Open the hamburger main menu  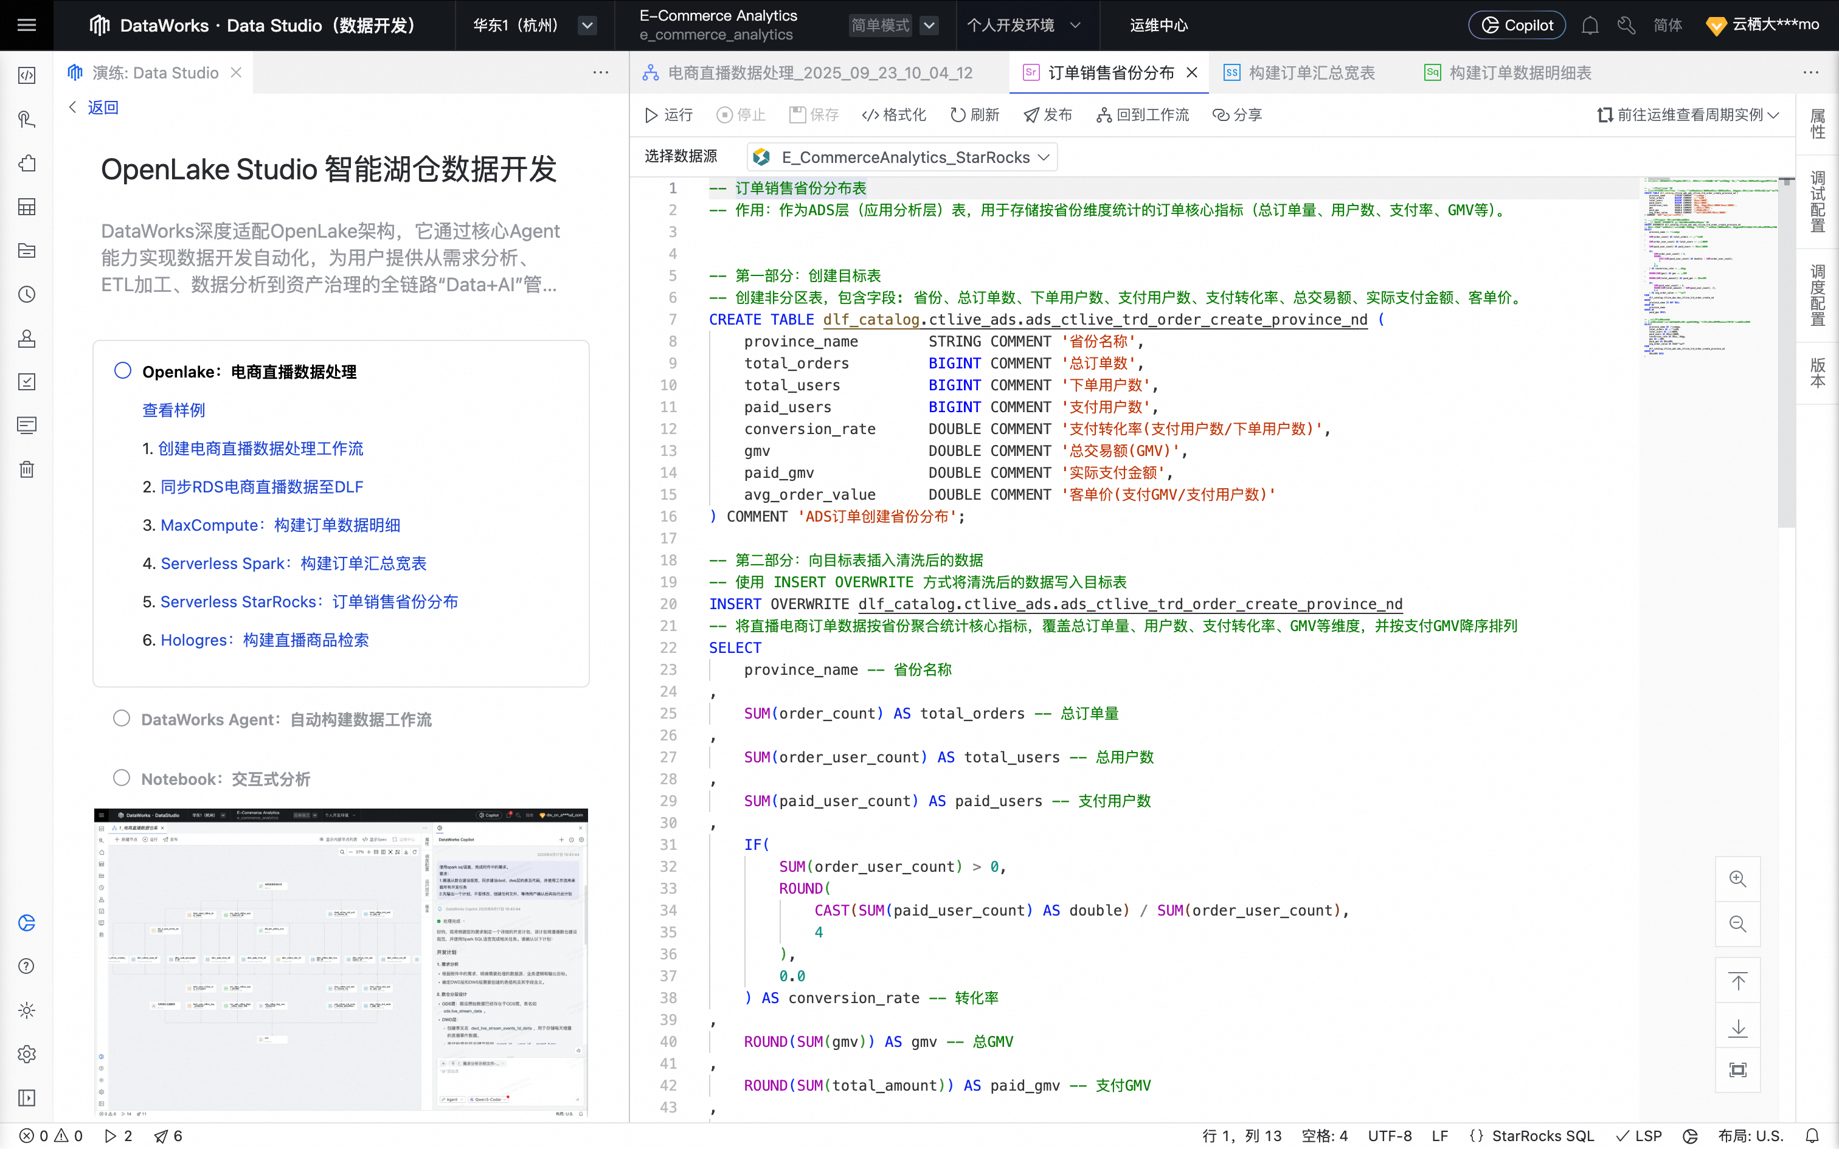[27, 25]
